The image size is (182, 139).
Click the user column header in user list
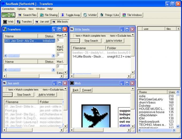point(154,29)
